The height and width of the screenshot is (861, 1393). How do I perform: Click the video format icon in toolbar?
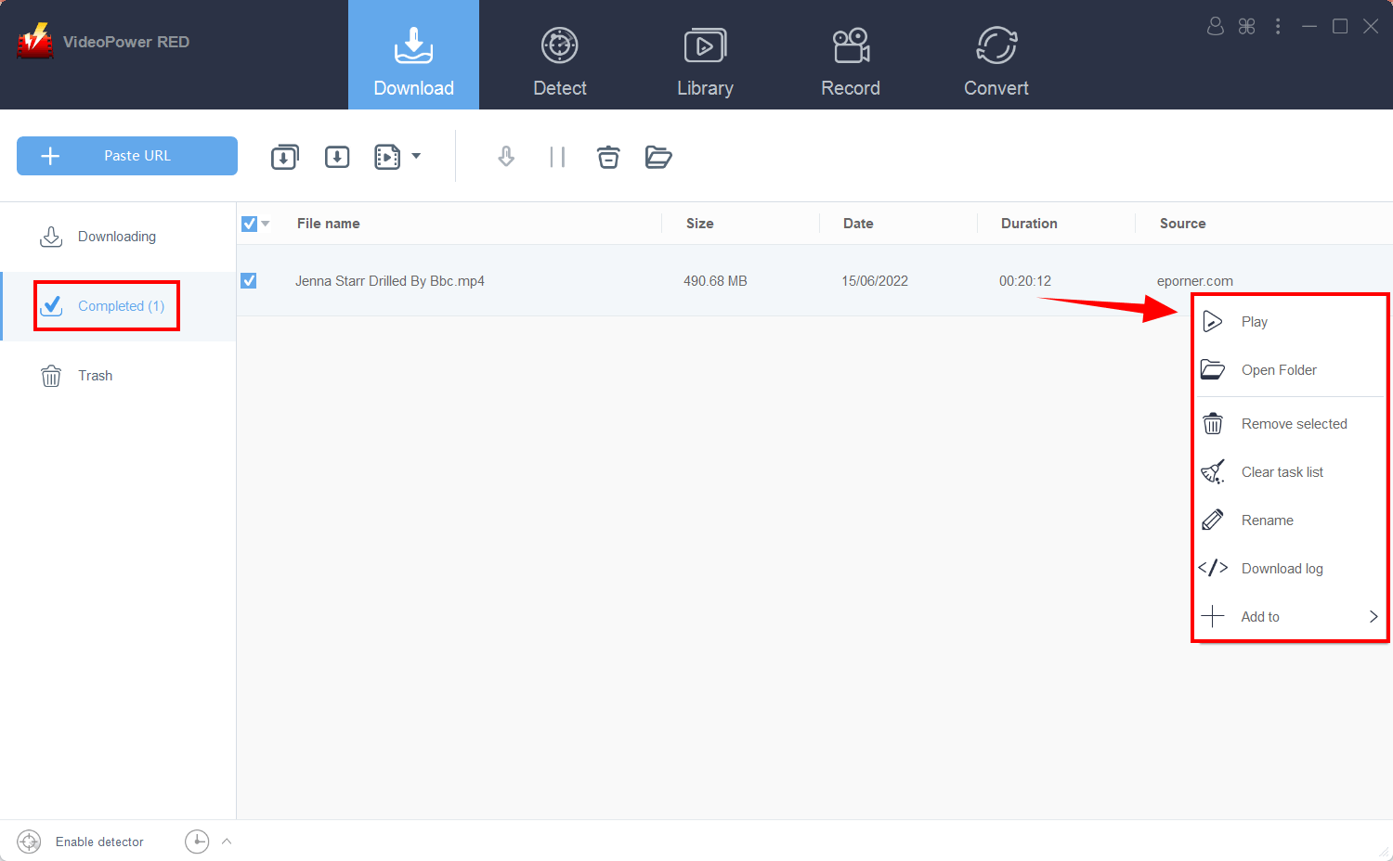coord(387,157)
